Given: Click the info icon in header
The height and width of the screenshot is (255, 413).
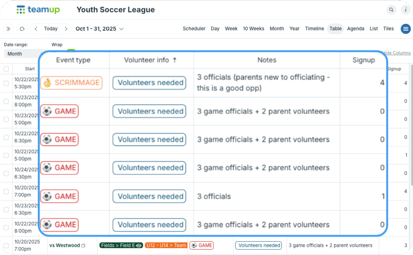Looking at the screenshot, I should (405, 10).
